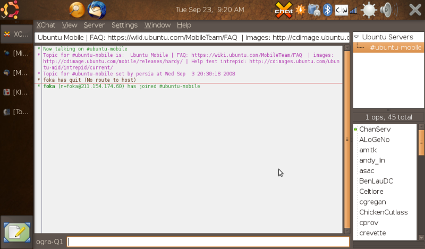This screenshot has height=249, width=425.
Task: Switch to the XC... task in the sidebar
Action: (16, 34)
